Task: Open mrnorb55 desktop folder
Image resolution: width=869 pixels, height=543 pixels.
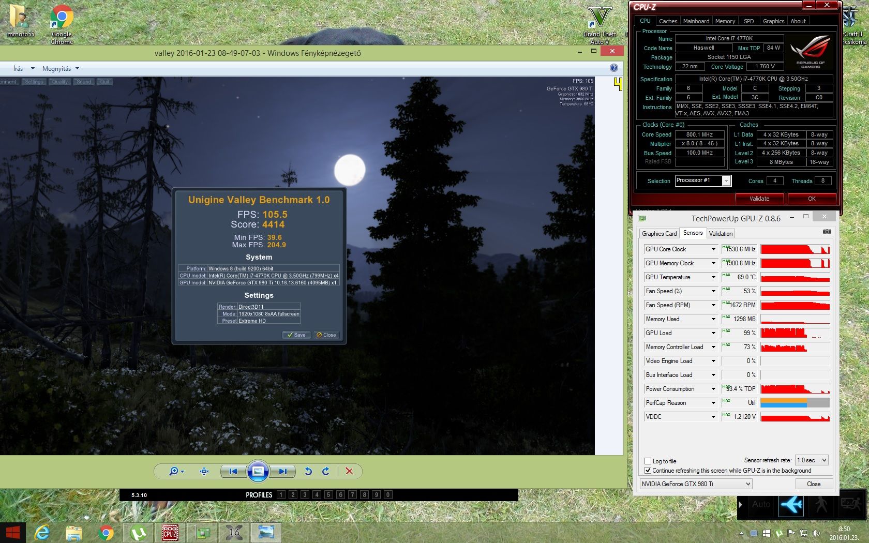Action: (x=20, y=21)
